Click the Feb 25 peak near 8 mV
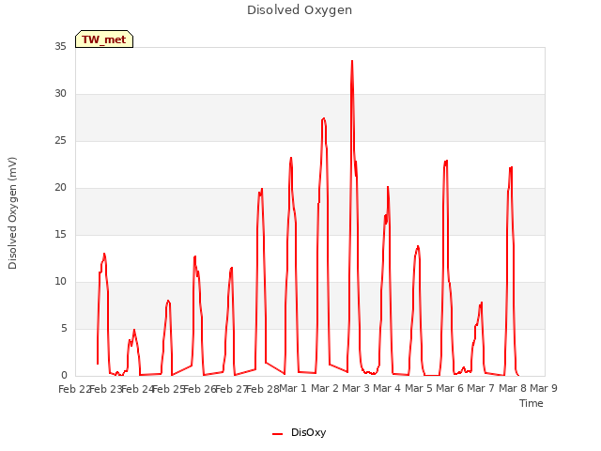This screenshot has width=601, height=451. click(x=168, y=301)
